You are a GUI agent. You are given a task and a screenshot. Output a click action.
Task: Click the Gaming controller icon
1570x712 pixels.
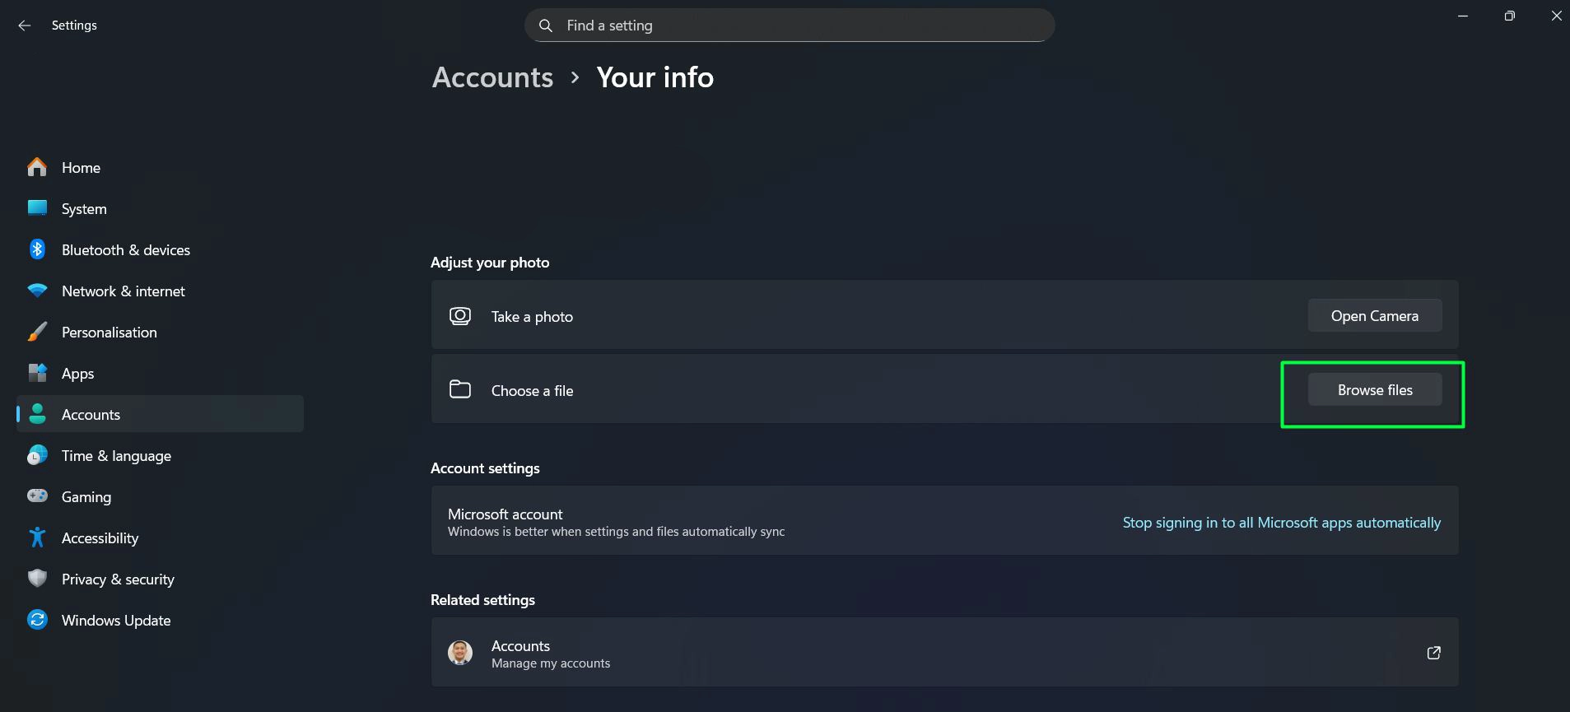37,496
